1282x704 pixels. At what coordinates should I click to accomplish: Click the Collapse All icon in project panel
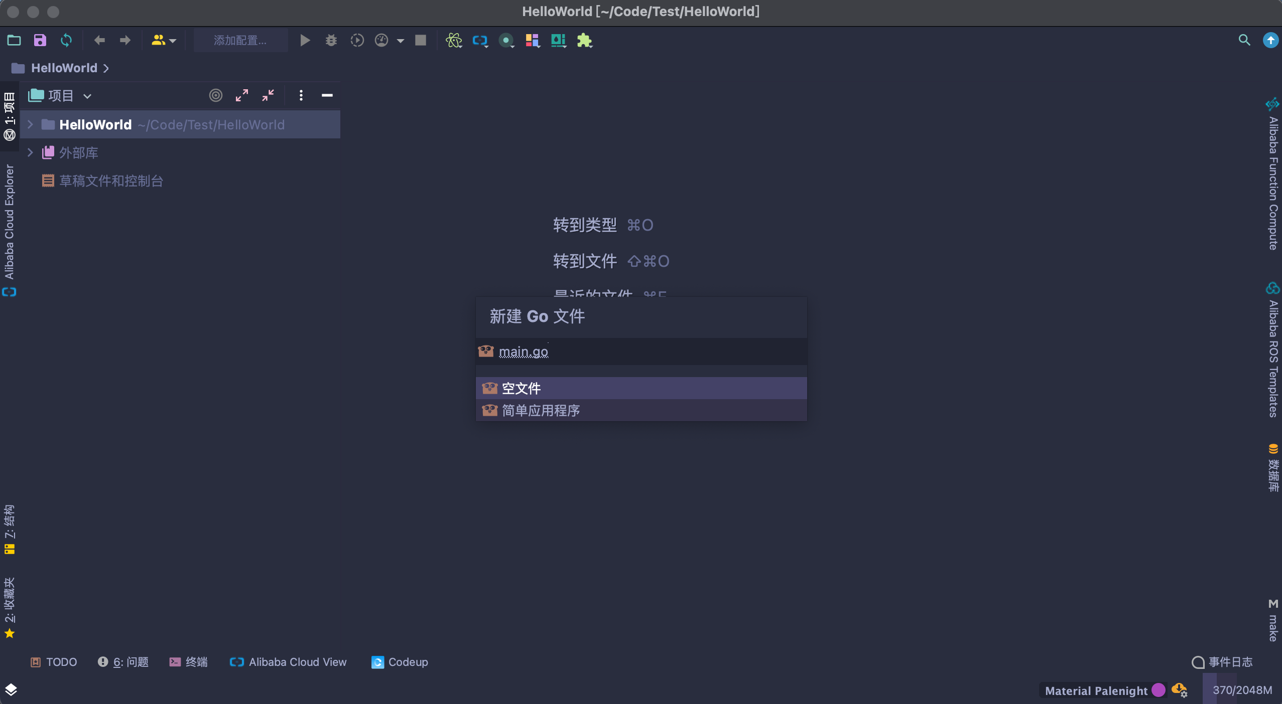pyautogui.click(x=268, y=95)
